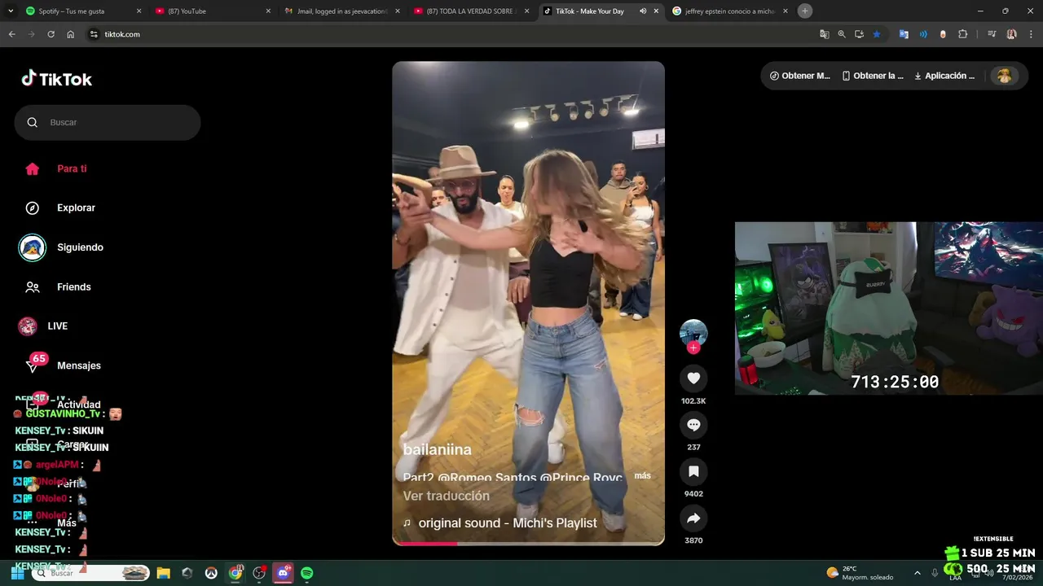Screen dimensions: 1043x586
Task: Switch to the Jmail tab
Action: (x=342, y=11)
